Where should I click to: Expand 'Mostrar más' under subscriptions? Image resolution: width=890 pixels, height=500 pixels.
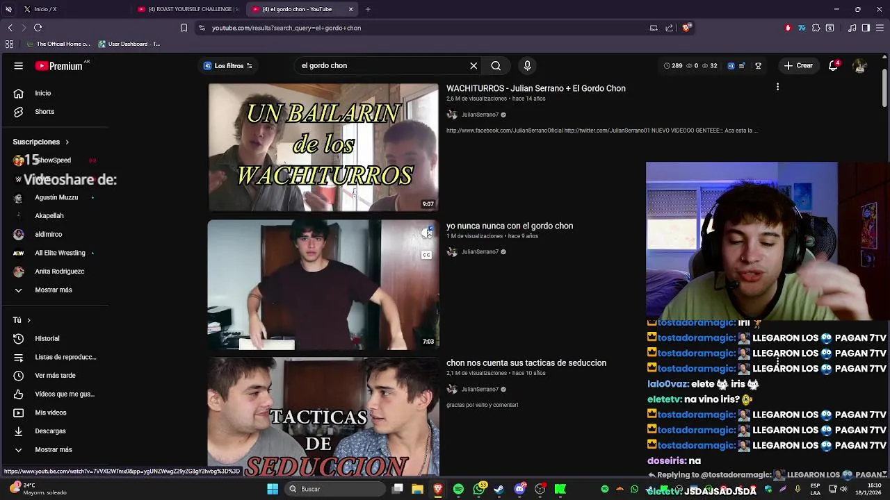54,290
